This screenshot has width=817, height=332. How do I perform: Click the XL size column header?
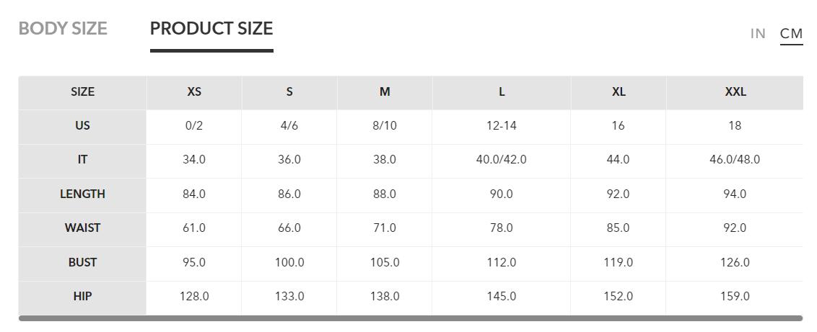coord(619,92)
